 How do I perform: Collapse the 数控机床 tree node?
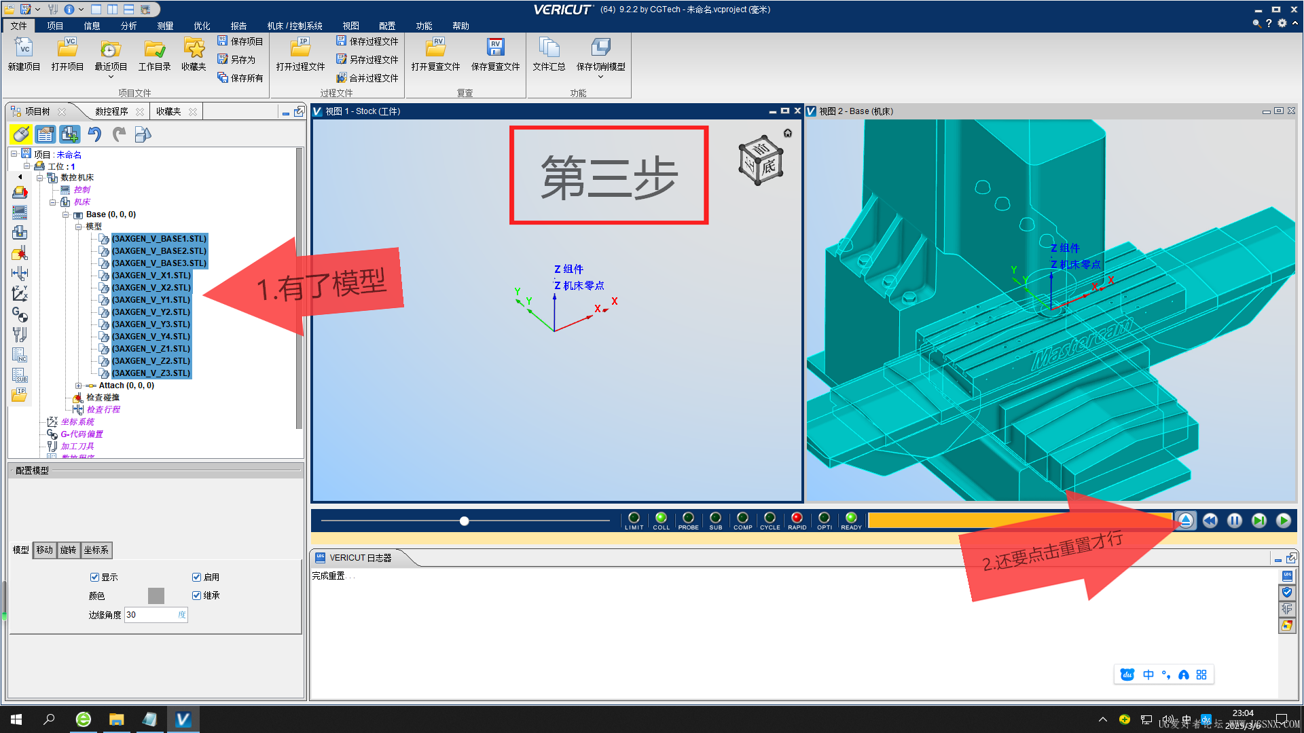point(39,178)
